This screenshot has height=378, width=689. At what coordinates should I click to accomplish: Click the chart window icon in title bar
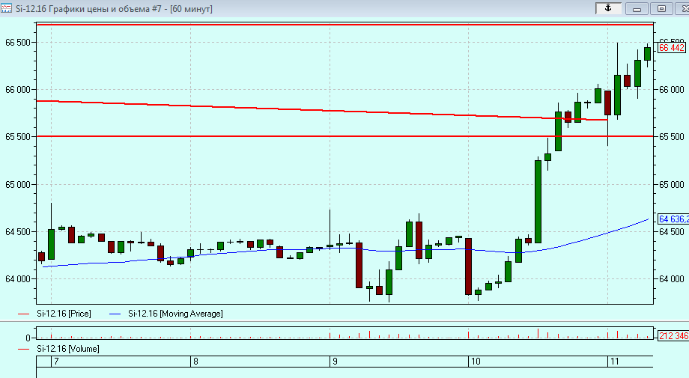coord(6,8)
